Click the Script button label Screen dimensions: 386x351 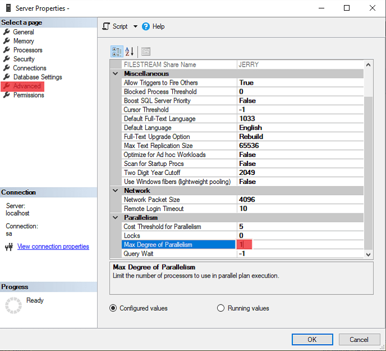(120, 26)
